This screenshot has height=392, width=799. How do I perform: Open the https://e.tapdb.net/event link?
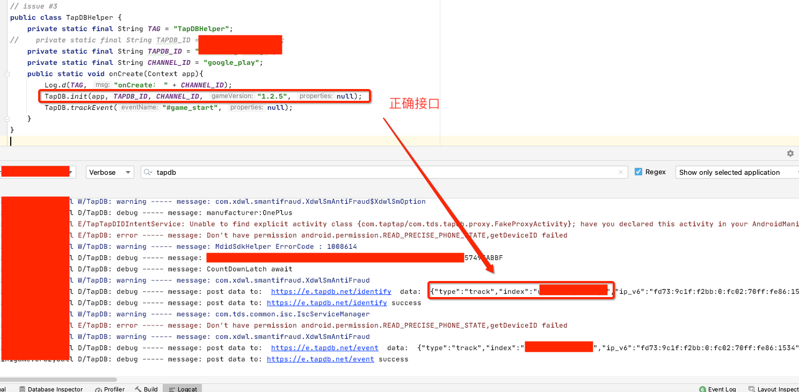pyautogui.click(x=324, y=347)
